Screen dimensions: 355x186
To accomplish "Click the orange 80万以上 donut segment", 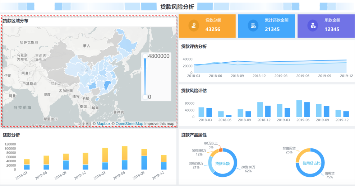I will tap(221, 150).
